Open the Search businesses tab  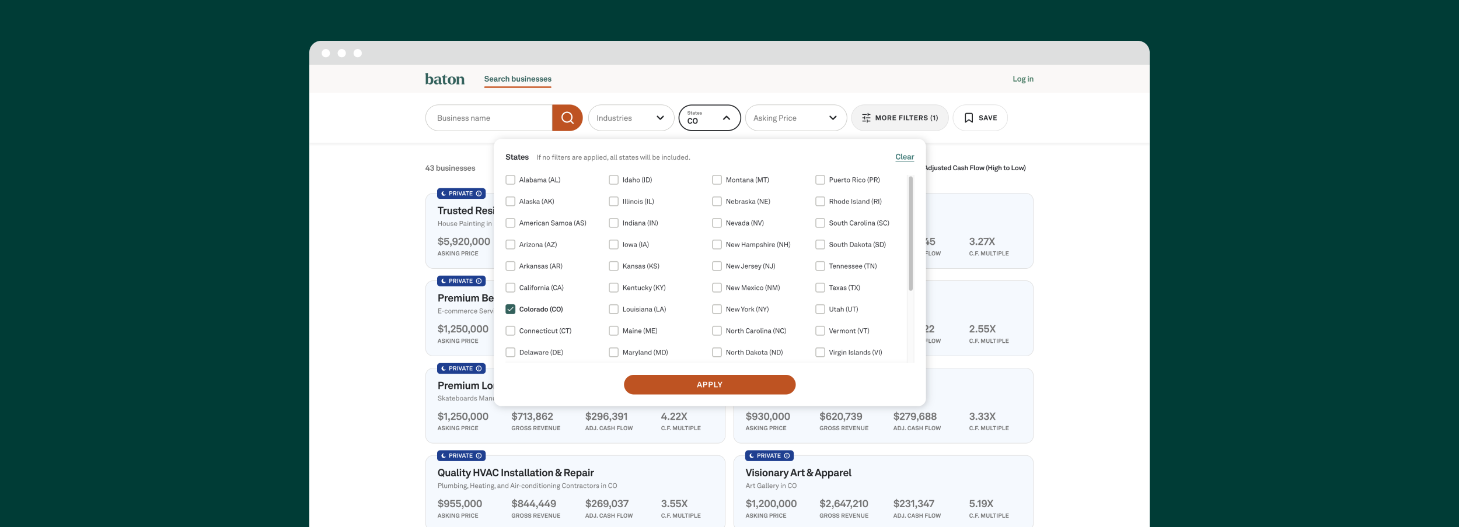click(518, 79)
